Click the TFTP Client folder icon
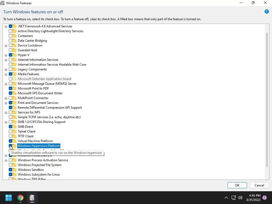 click(x=14, y=136)
